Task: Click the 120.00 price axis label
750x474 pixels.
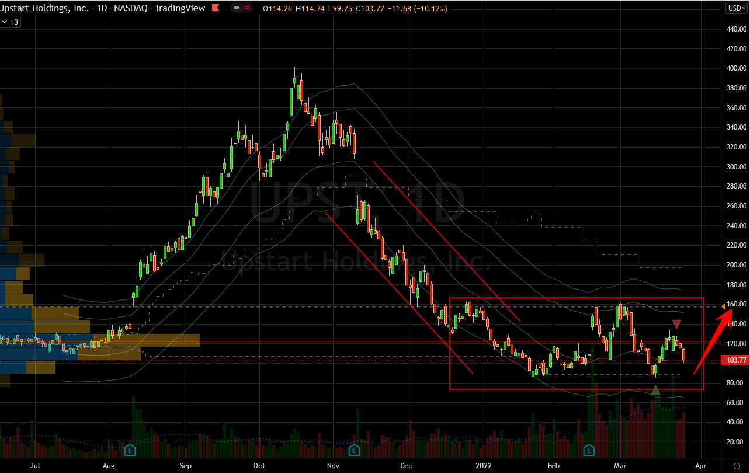Action: tap(735, 343)
